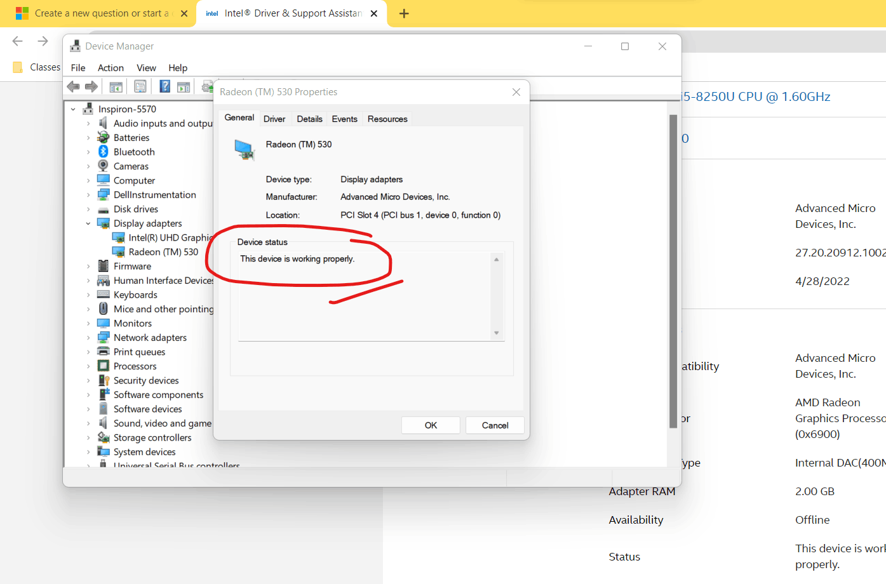The height and width of the screenshot is (584, 886).
Task: Select the Human Interface Devices row
Action: [x=163, y=281]
